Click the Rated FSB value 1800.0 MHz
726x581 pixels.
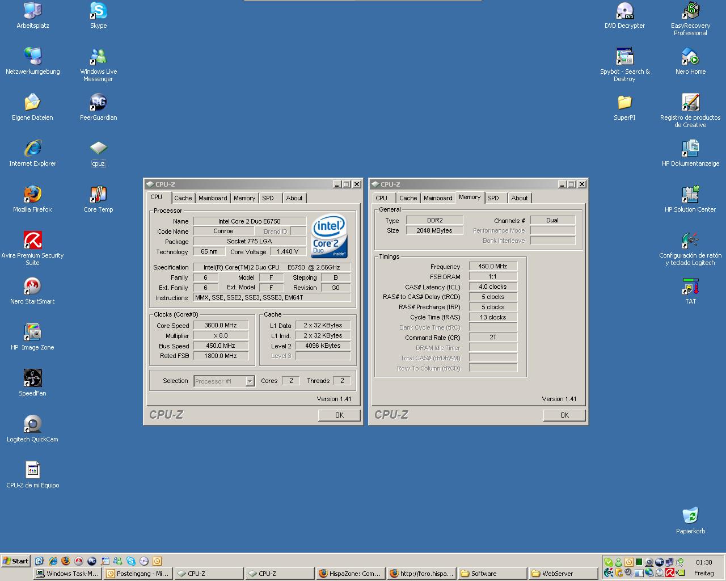[221, 356]
